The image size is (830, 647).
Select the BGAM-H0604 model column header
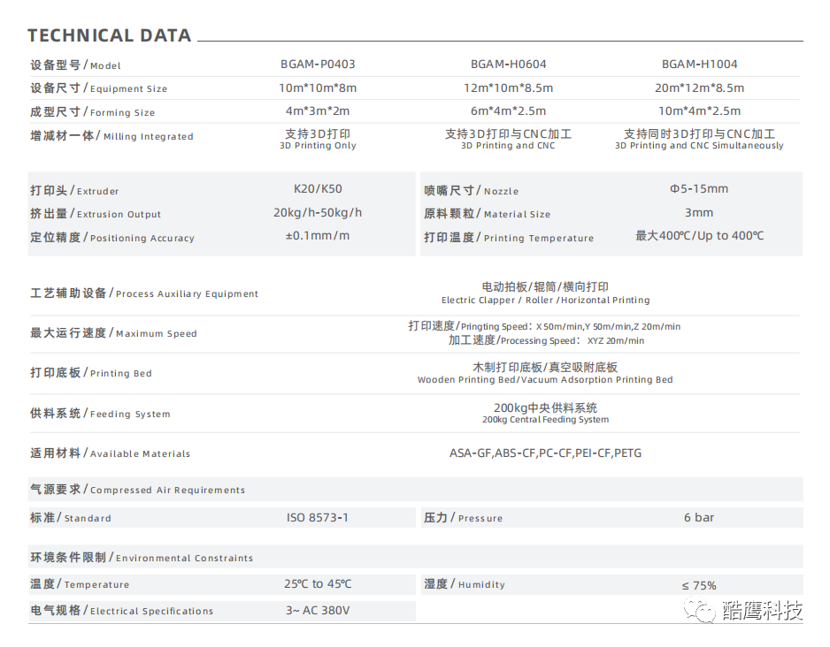click(508, 65)
